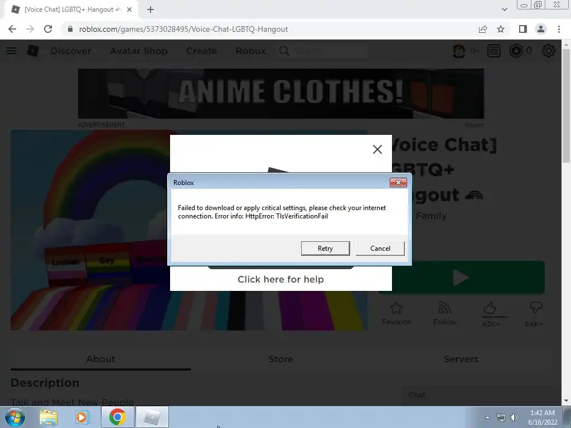The width and height of the screenshot is (571, 428).
Task: Dismiss the white launcher popup with X
Action: (x=378, y=149)
